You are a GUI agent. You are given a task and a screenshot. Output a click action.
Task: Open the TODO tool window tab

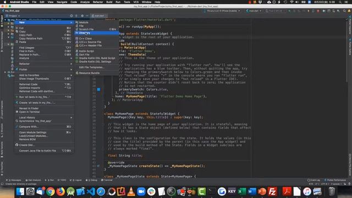click(62, 180)
